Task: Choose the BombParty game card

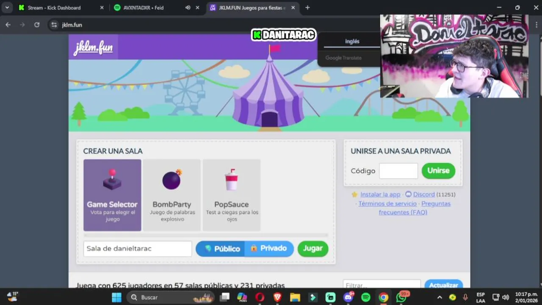Action: pyautogui.click(x=172, y=195)
